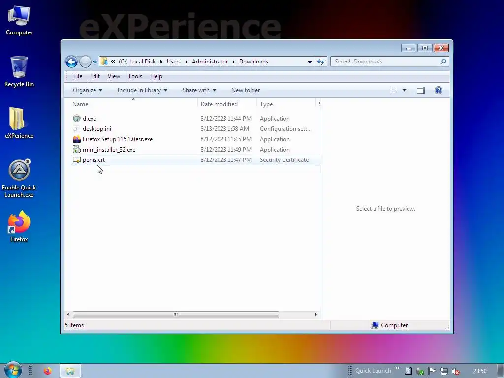The width and height of the screenshot is (504, 378).
Task: Open the File menu
Action: tap(77, 76)
